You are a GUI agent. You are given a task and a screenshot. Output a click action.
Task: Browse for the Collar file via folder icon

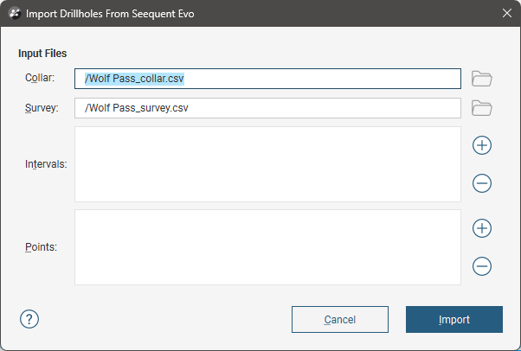[x=482, y=79]
